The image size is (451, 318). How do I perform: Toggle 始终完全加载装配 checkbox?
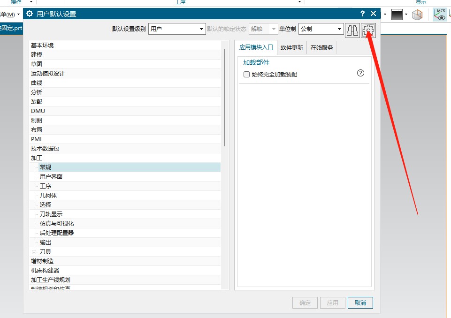click(x=246, y=75)
